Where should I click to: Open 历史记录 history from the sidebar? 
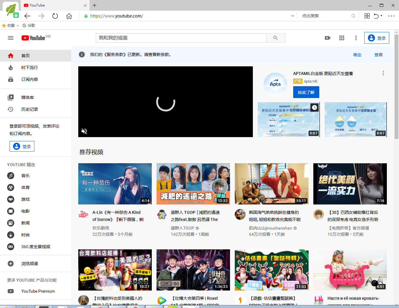[x=11, y=109]
